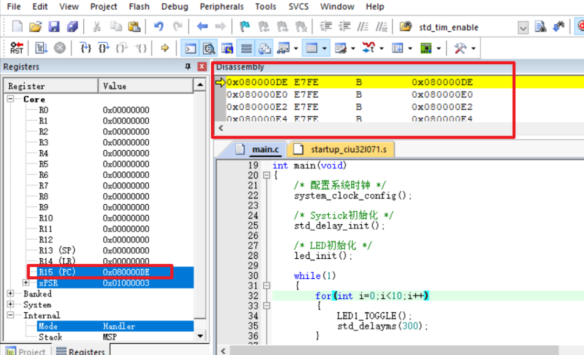
Task: Indent the selected lines icon
Action: point(326,26)
